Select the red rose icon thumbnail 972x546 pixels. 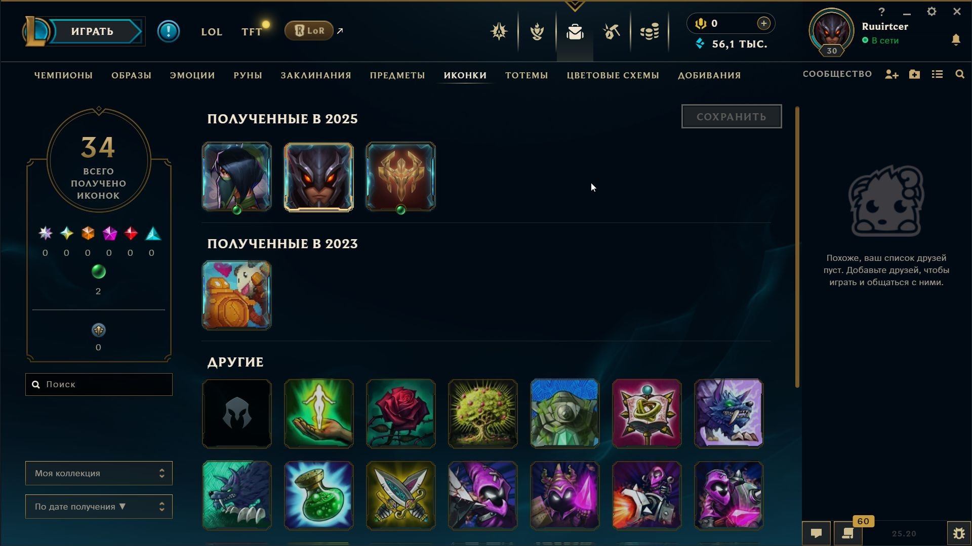pos(401,414)
